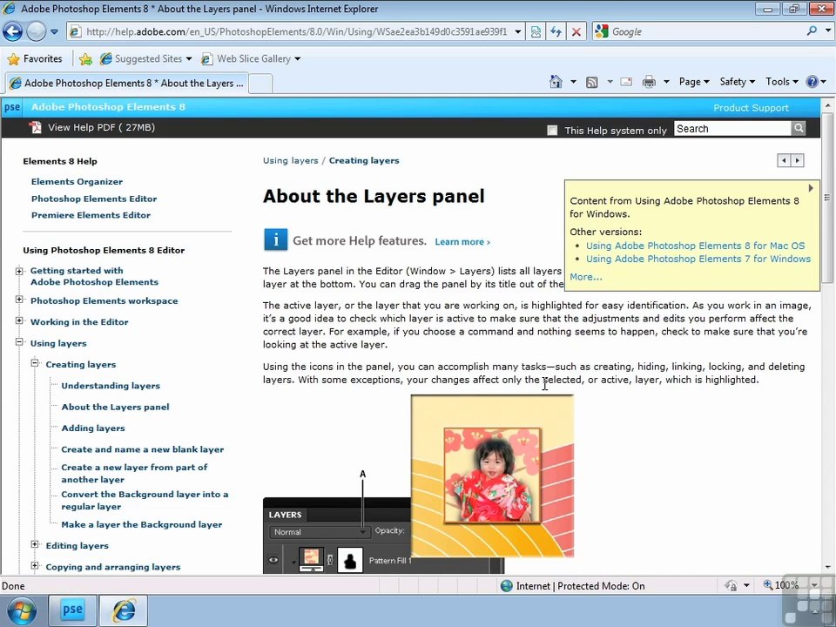Click the blue info icon beside Get more Help
This screenshot has height=627, width=836.
point(276,239)
